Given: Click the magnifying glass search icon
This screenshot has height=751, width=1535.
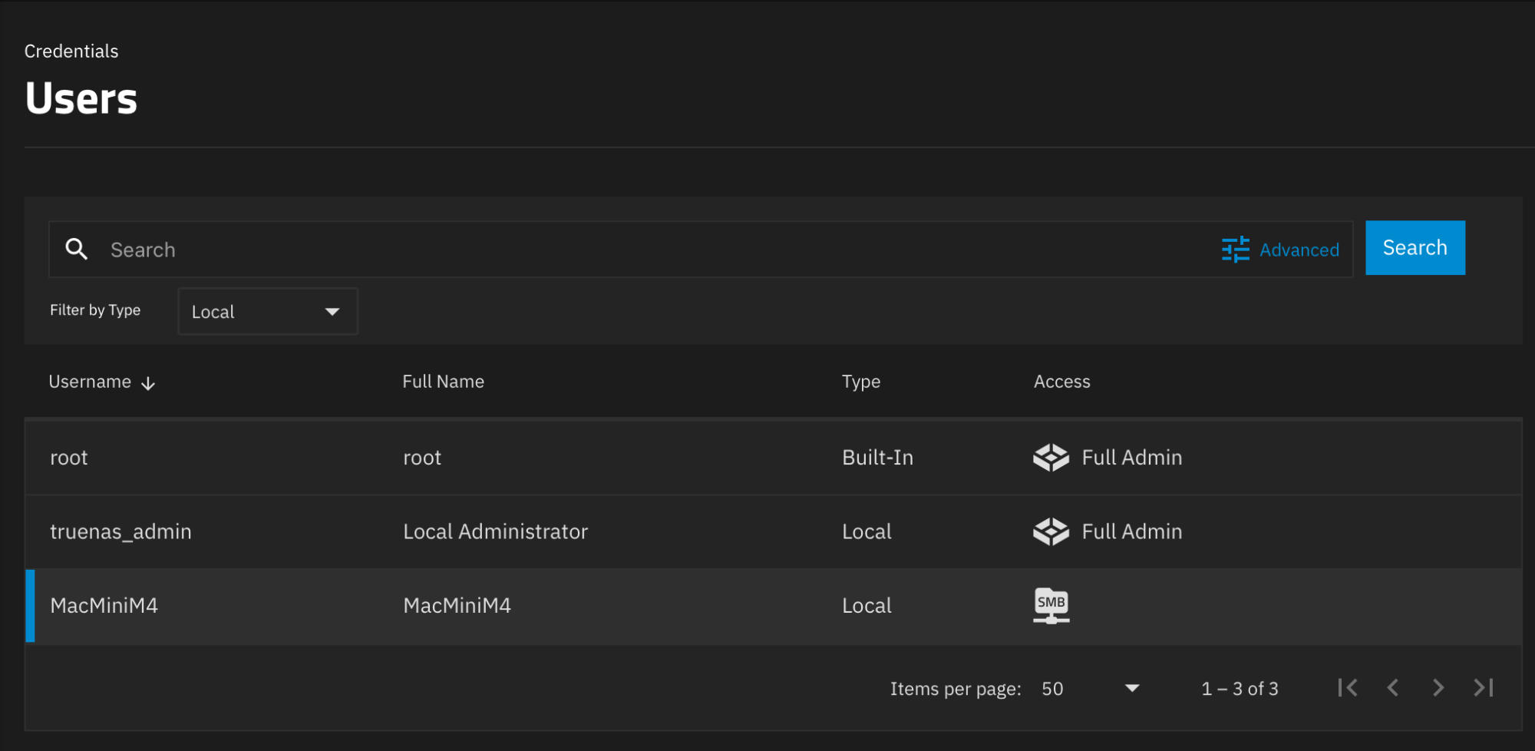Looking at the screenshot, I should click(x=76, y=249).
